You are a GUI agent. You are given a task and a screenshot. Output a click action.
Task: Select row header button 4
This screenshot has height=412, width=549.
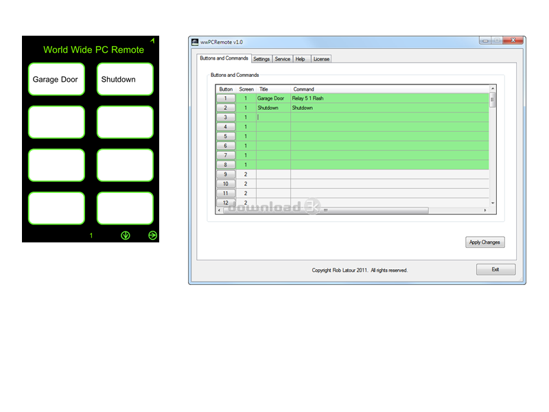click(x=226, y=126)
